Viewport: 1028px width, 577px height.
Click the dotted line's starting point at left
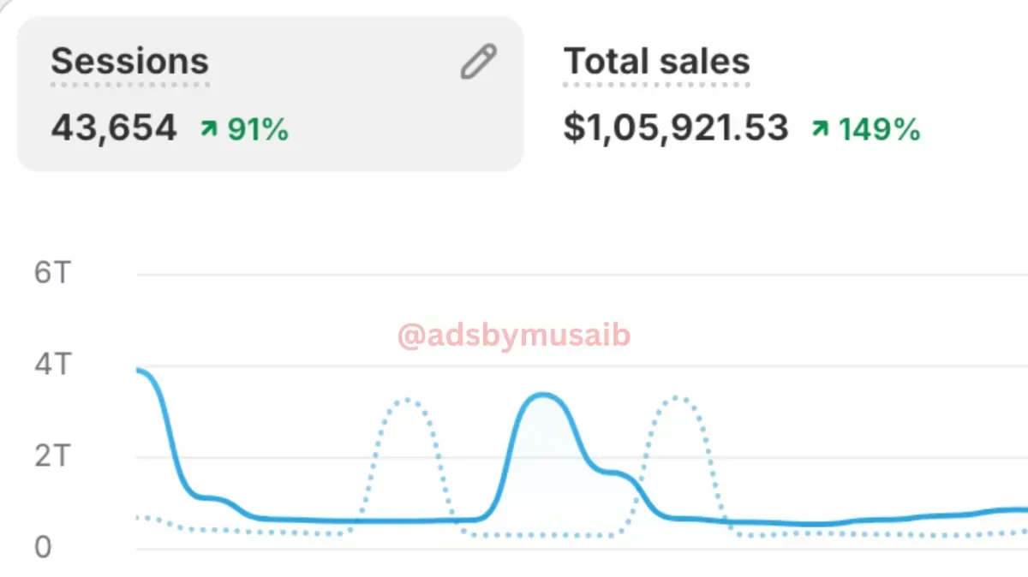point(140,517)
